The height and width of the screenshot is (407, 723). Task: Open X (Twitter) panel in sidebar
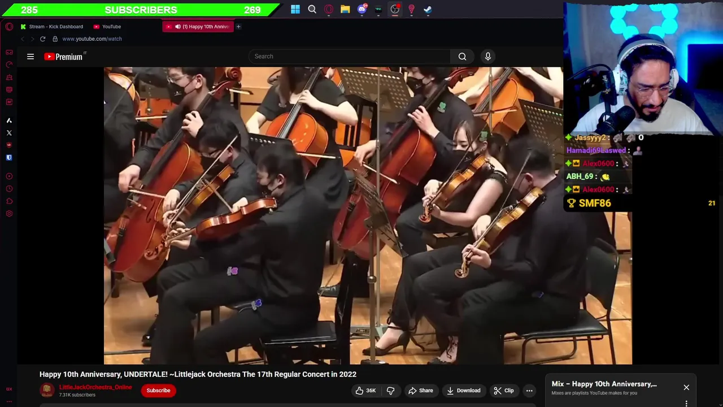pos(9,133)
